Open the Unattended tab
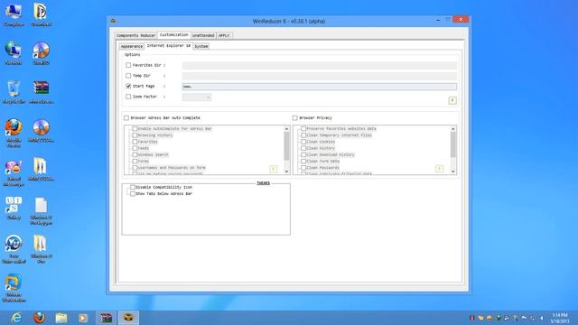Image resolution: width=578 pixels, height=325 pixels. pos(203,35)
